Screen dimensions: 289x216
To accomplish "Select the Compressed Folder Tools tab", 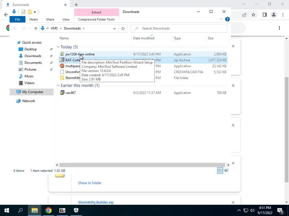I will (97, 19).
